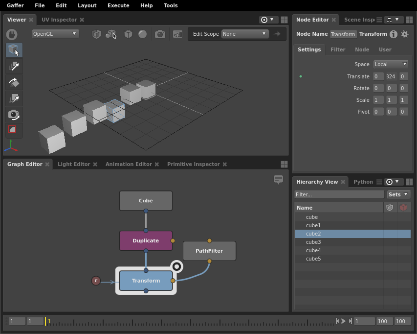417x334 pixels.
Task: Click the Edit Scope arrow button
Action: tap(277, 34)
